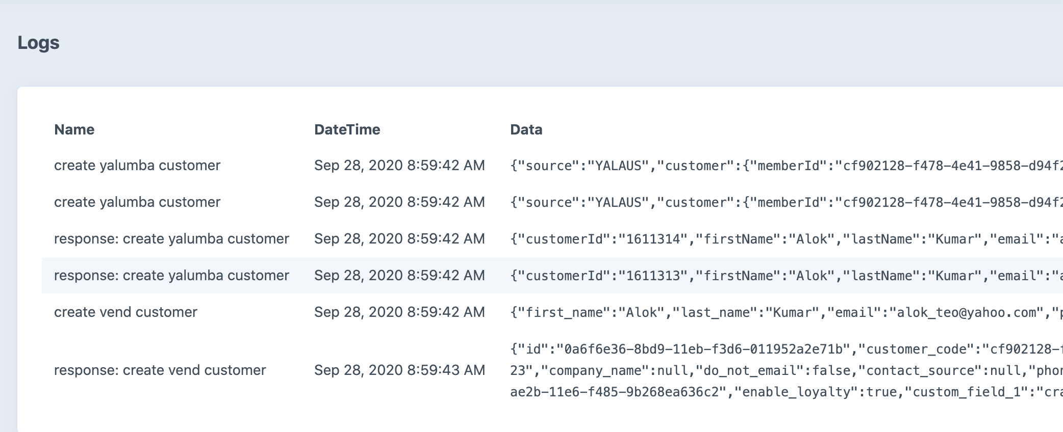Open the first response: create yalumba customer entry
Screen dimensions: 1063x432
point(172,238)
